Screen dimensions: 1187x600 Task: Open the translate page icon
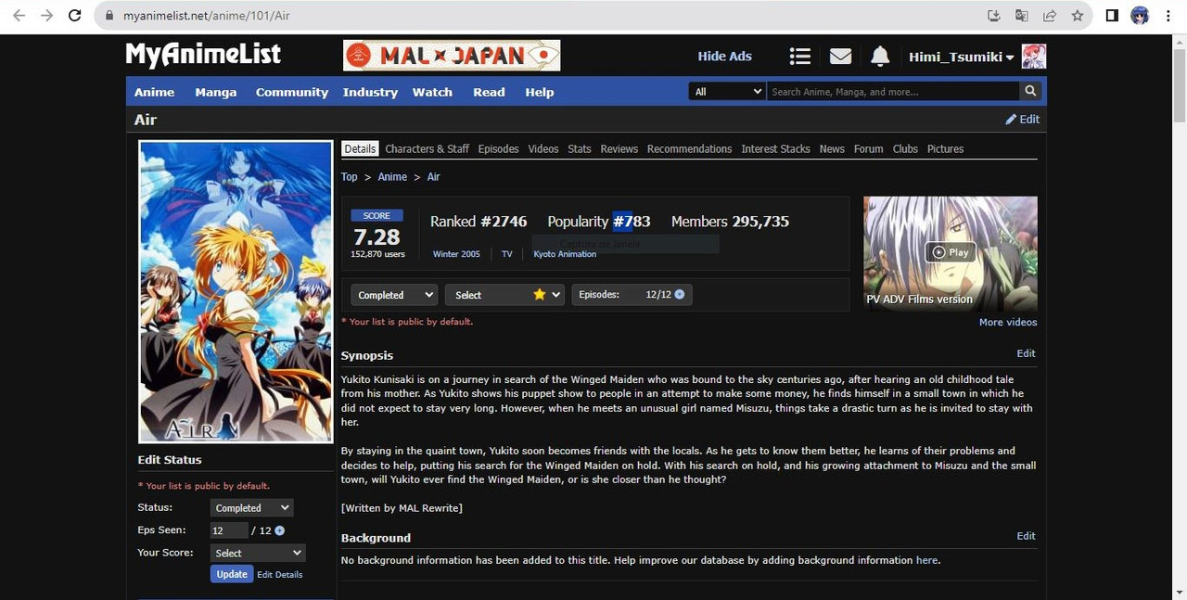[x=1021, y=16]
